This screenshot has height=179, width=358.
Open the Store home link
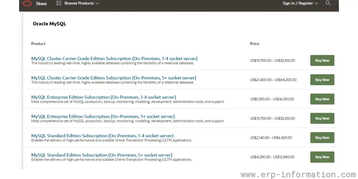point(41,4)
